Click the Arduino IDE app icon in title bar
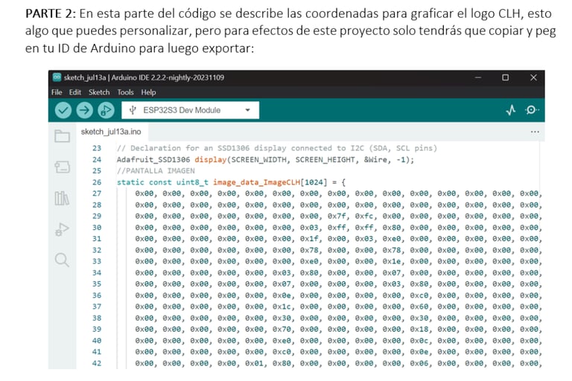The image size is (572, 381). coord(57,77)
